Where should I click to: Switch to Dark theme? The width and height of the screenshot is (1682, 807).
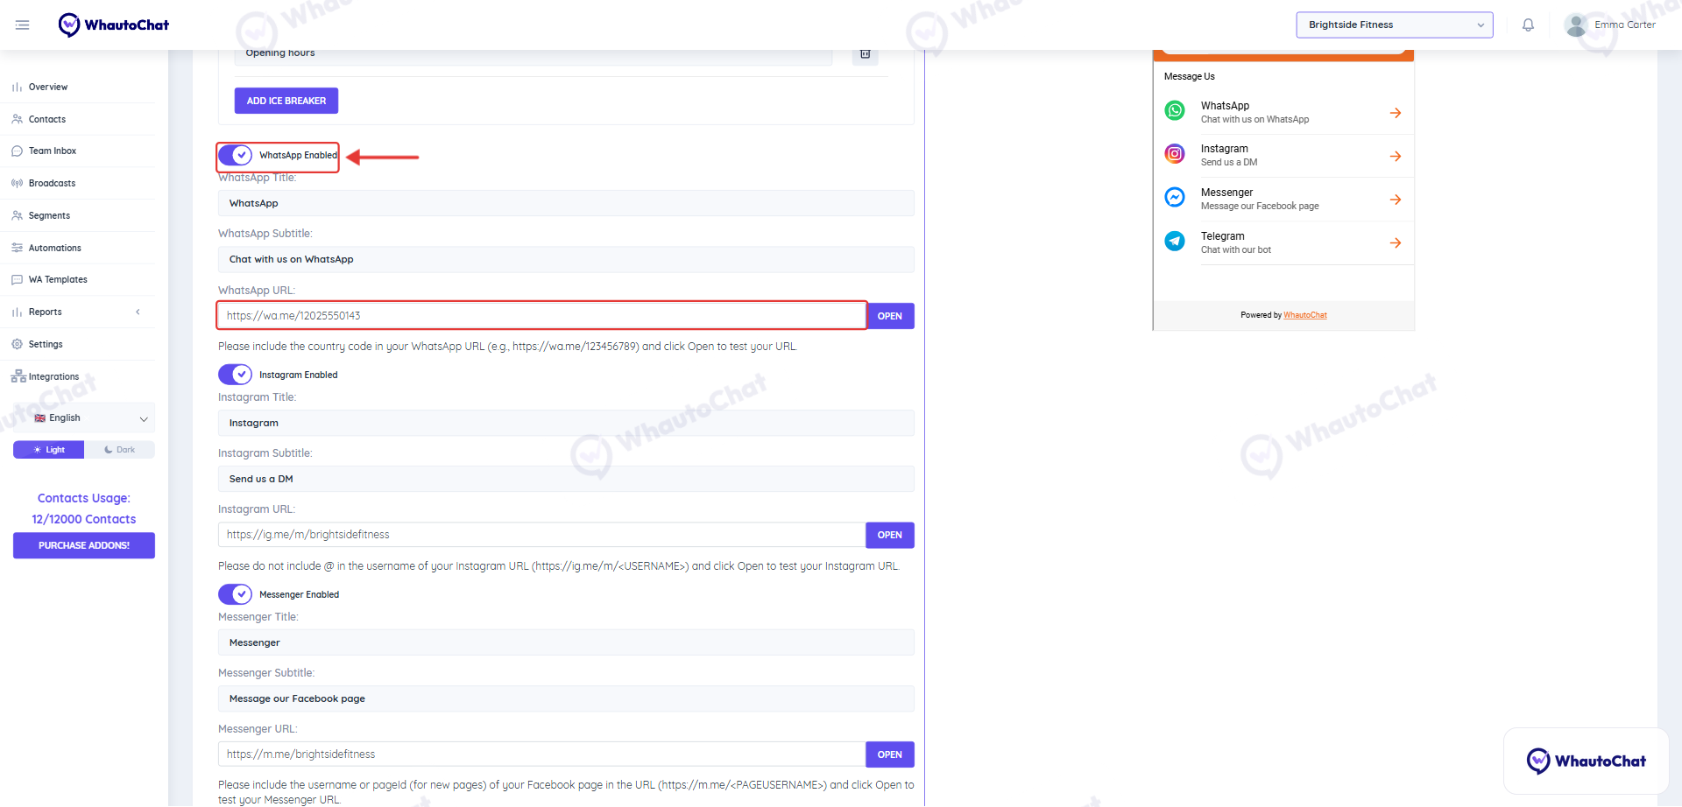(120, 450)
